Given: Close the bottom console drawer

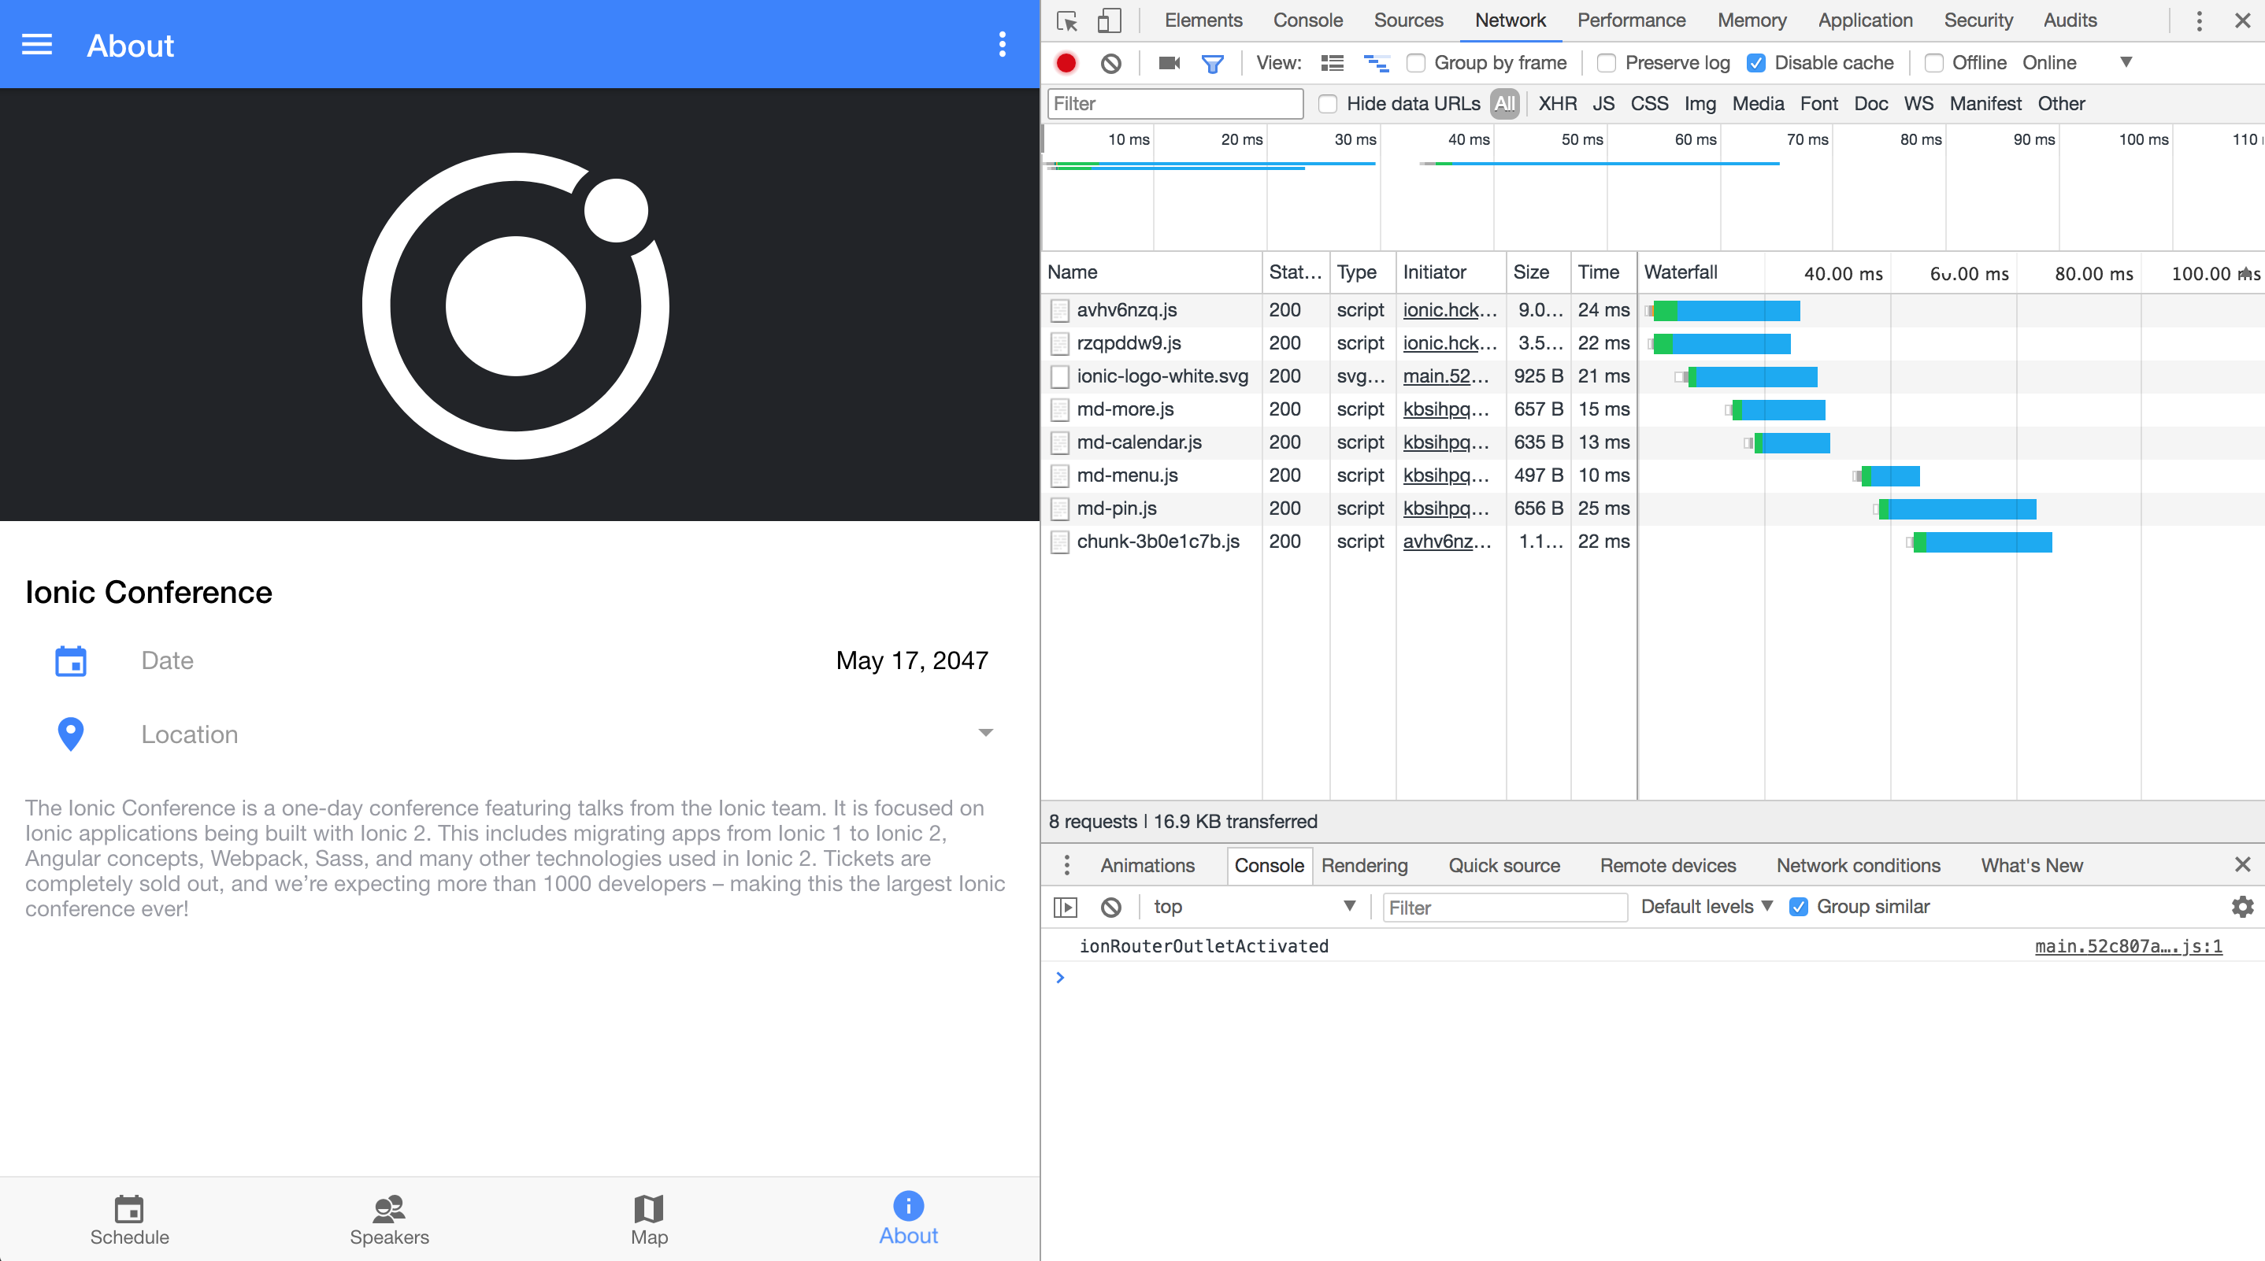Looking at the screenshot, I should pyautogui.click(x=2242, y=865).
